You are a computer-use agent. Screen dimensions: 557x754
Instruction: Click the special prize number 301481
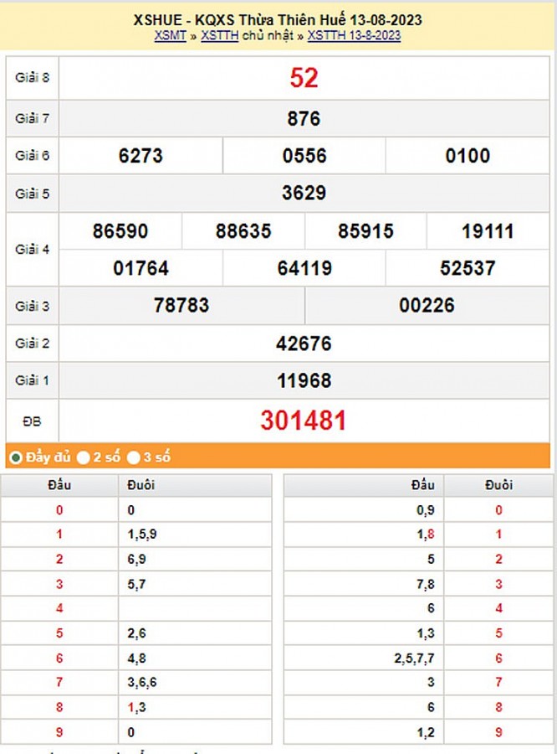click(x=304, y=421)
